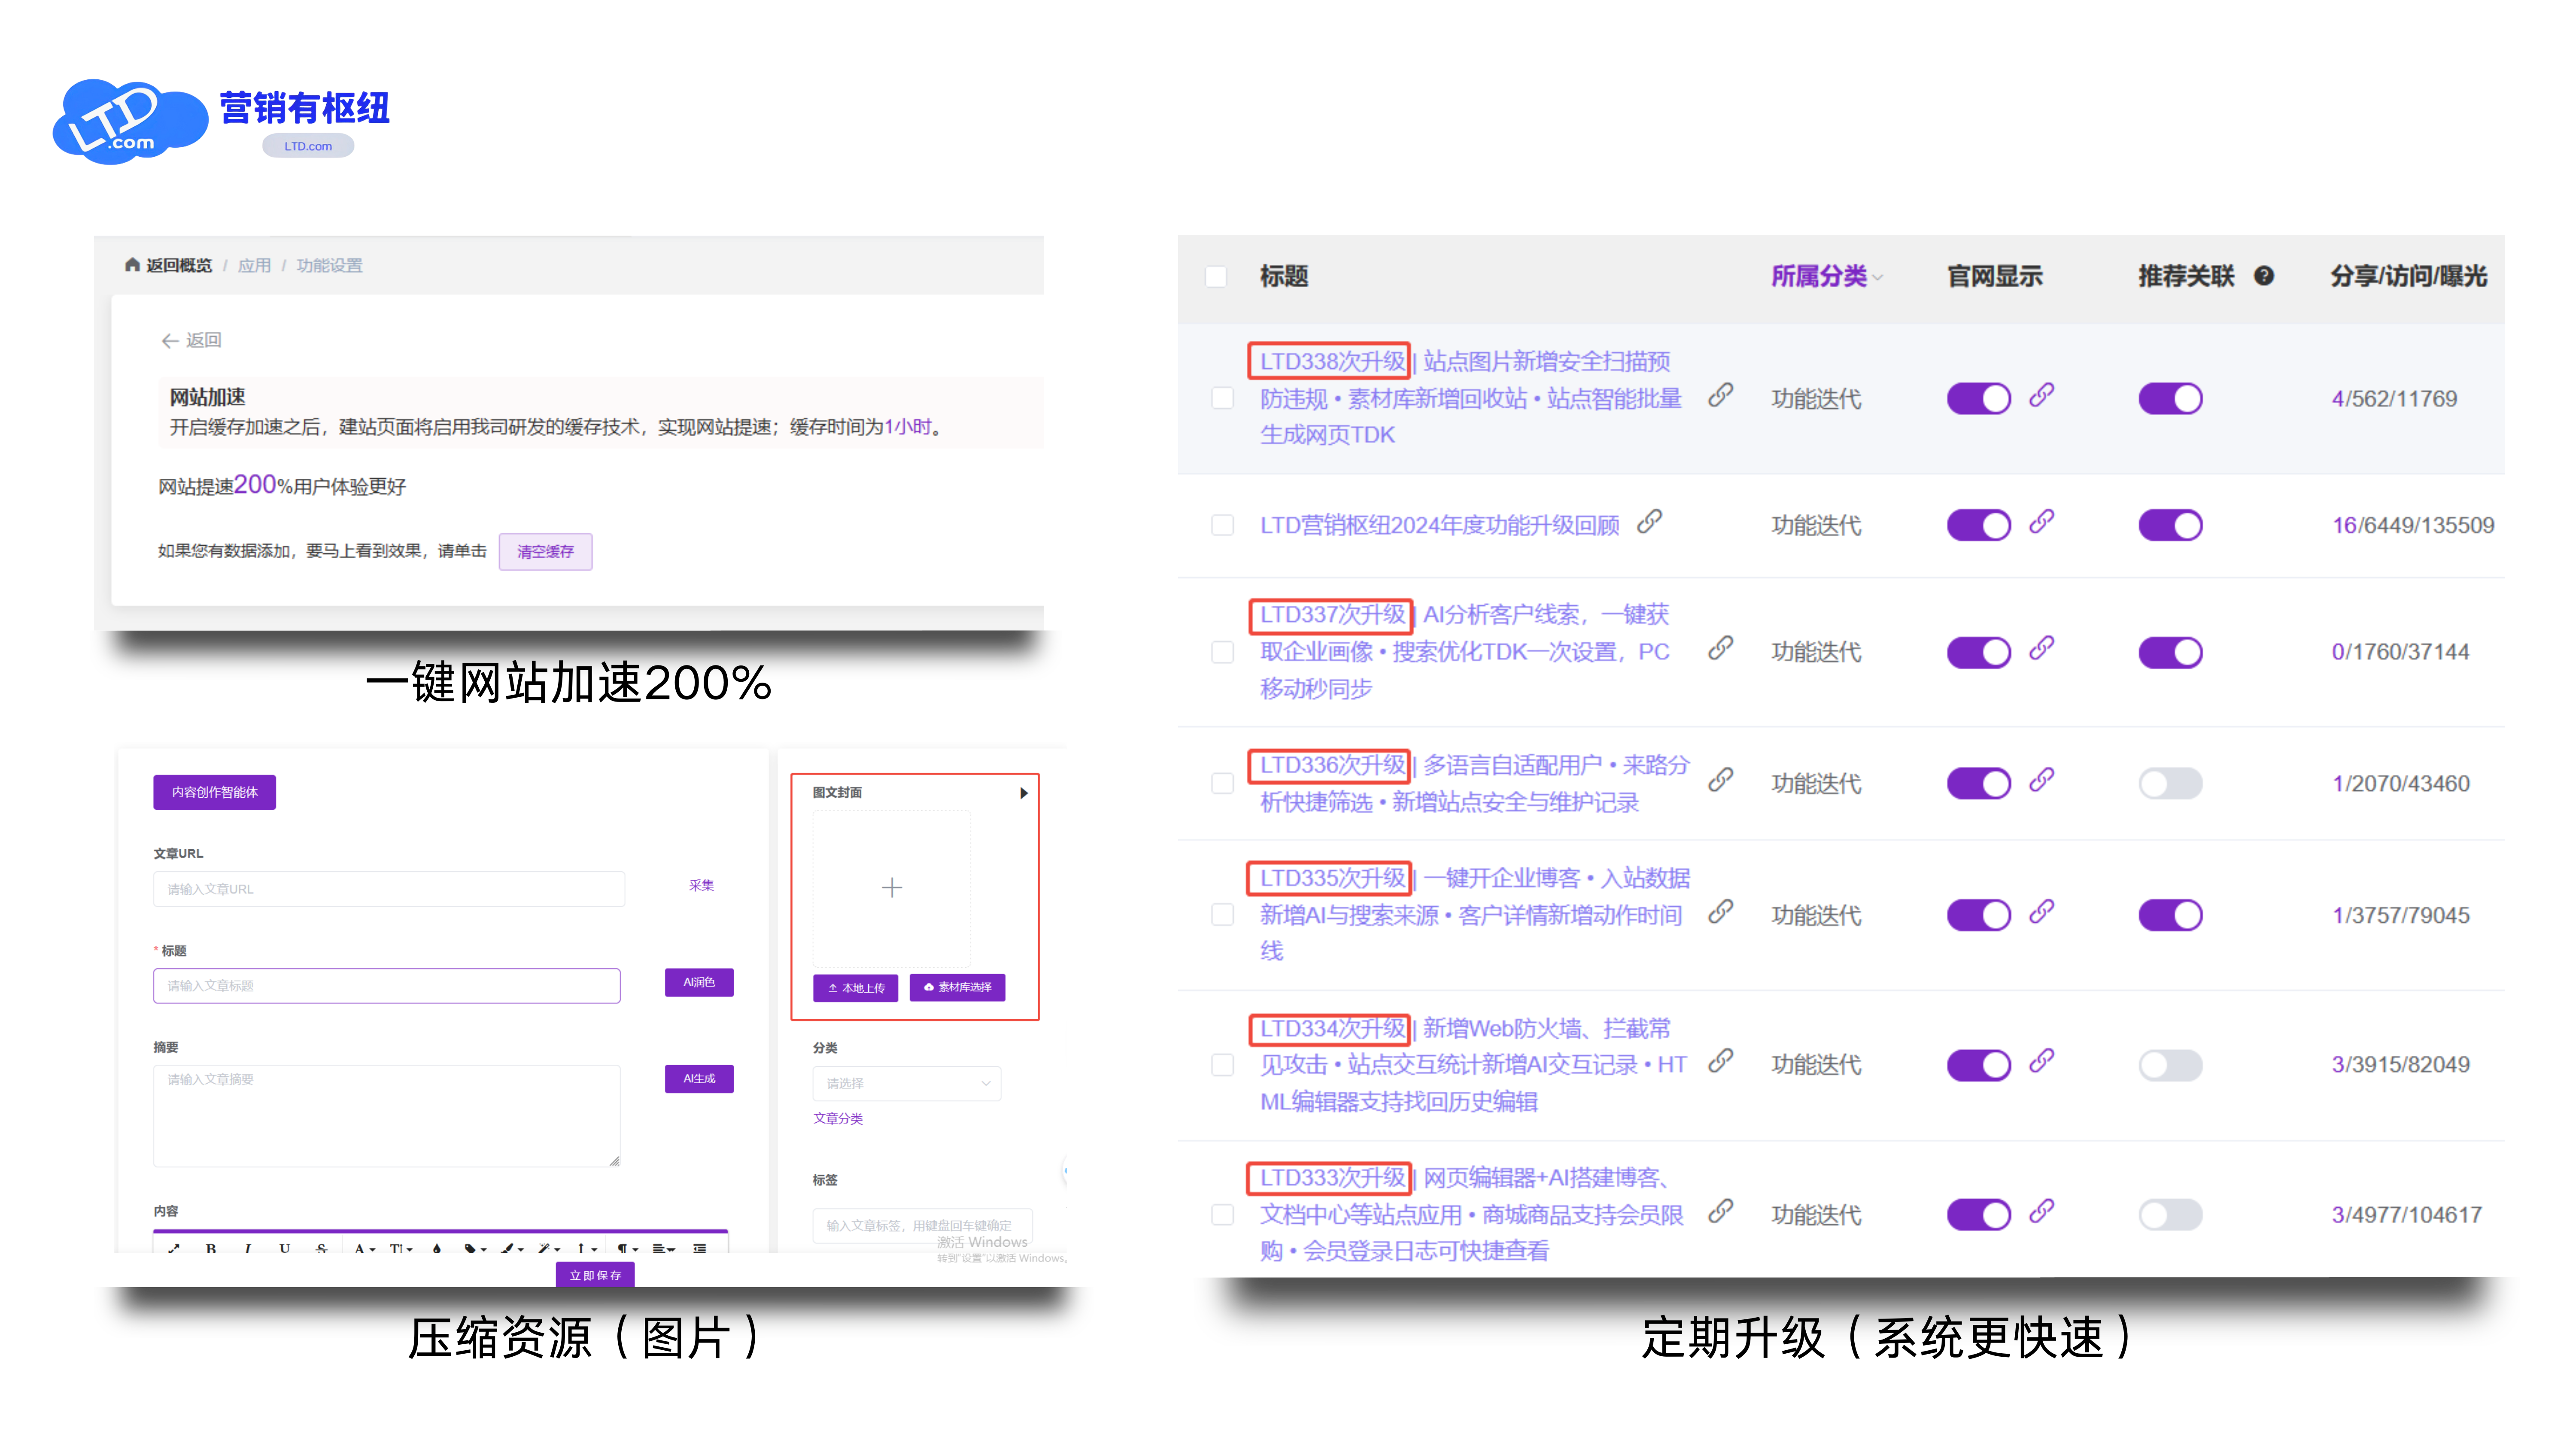The width and height of the screenshot is (2576, 1449).
Task: Click the 标题 column header
Action: (1284, 277)
